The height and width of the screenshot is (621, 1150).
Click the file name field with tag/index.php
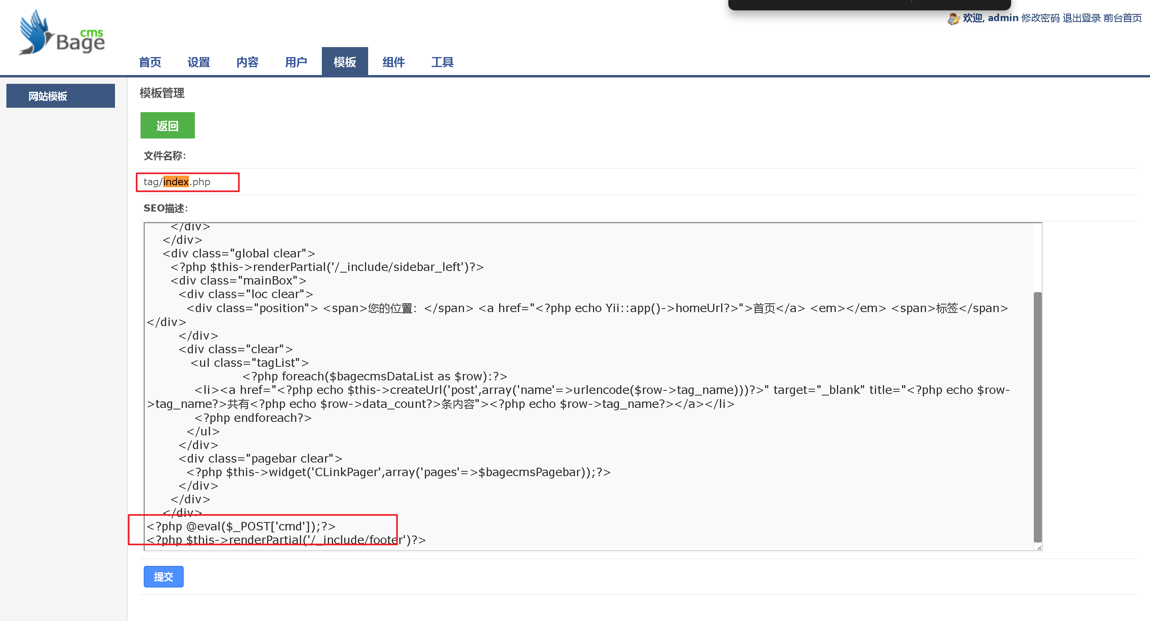188,182
